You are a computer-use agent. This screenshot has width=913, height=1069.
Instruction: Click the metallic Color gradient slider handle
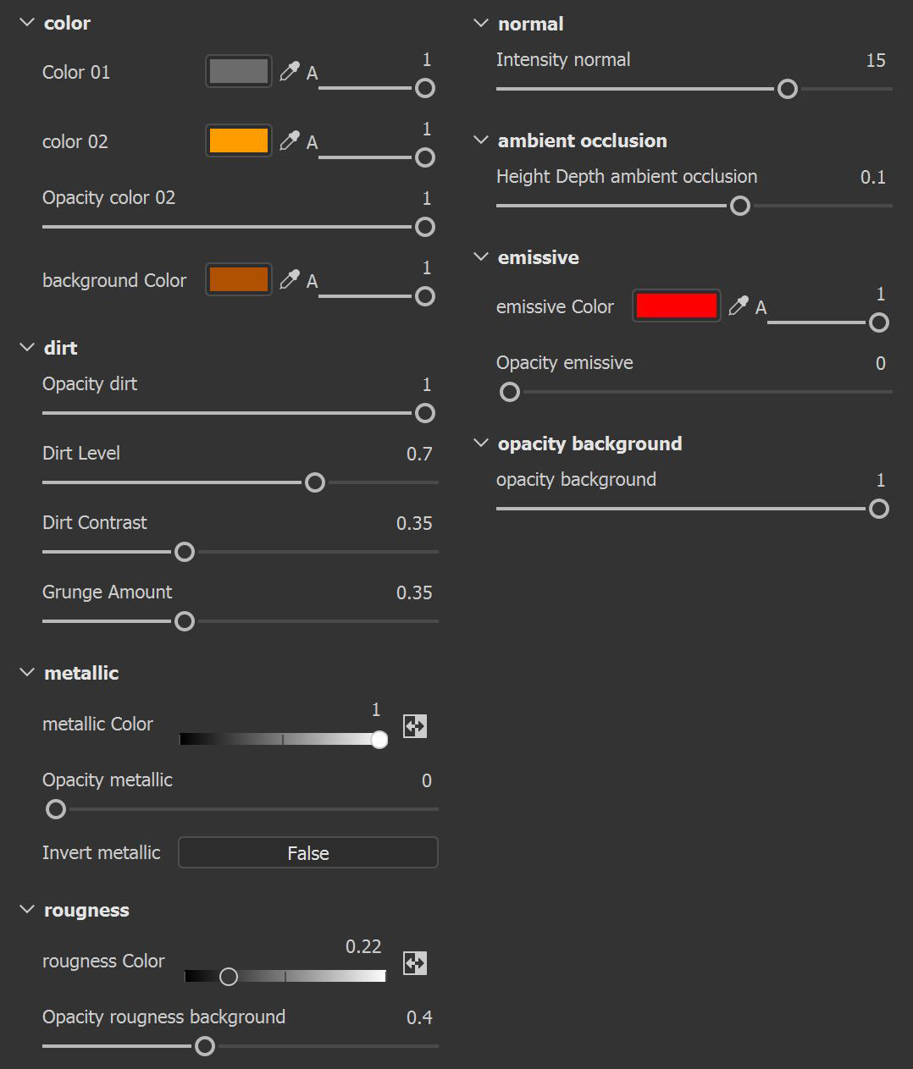(x=379, y=740)
